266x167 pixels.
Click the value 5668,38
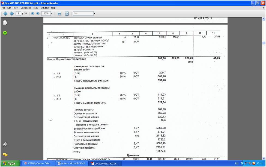(161, 128)
